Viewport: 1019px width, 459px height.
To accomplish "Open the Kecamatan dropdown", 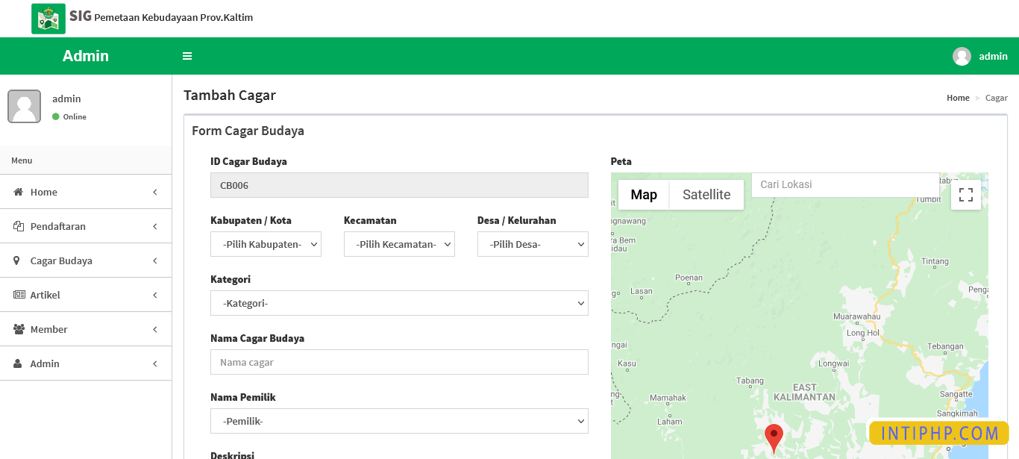I will pyautogui.click(x=399, y=243).
